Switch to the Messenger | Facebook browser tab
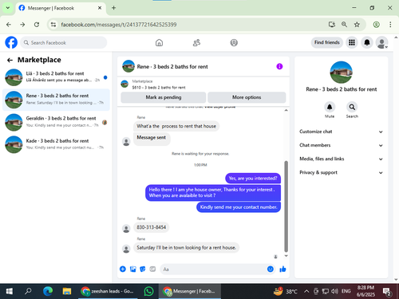 tap(61, 8)
